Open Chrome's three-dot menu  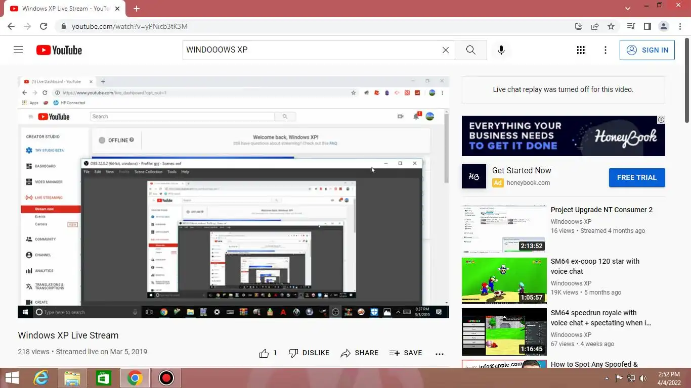(x=680, y=26)
